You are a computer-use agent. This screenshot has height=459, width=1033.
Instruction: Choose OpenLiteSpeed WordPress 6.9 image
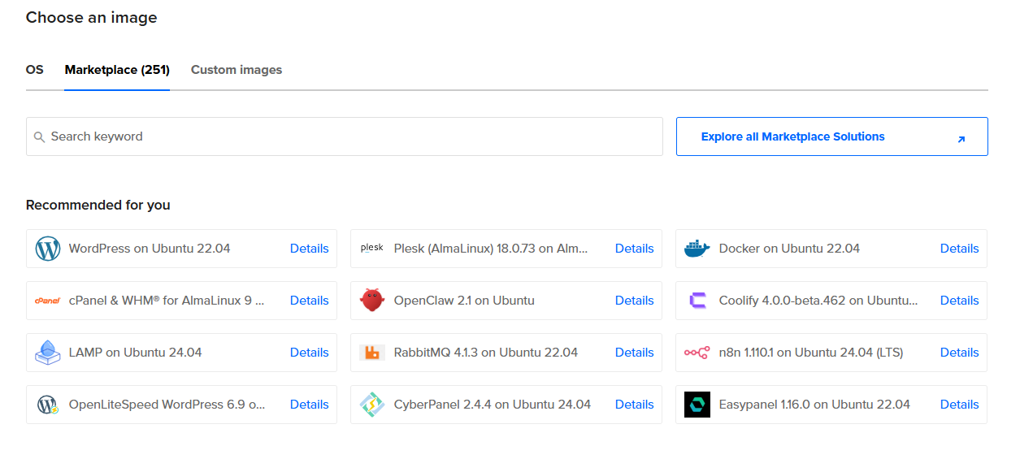click(167, 405)
